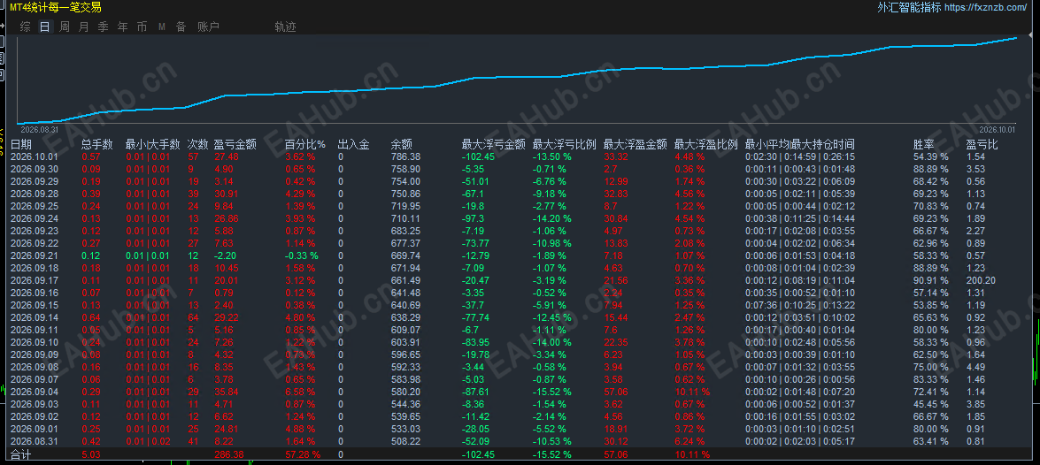Image resolution: width=1040 pixels, height=465 pixels.
Task: Click the 最大浮亏金额 column header
Action: coord(494,144)
